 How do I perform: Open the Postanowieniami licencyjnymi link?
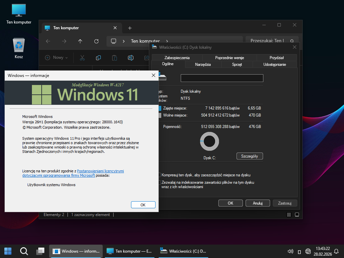[100, 171]
